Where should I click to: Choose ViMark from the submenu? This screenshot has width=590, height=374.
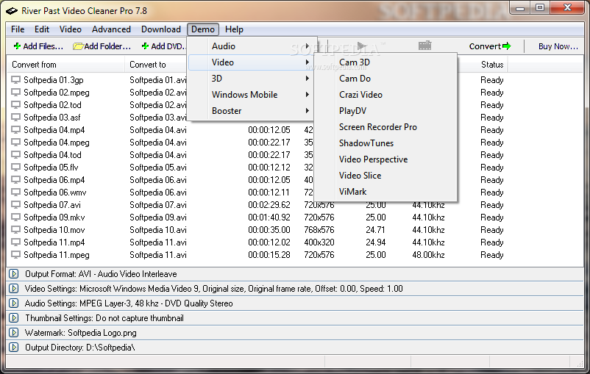click(x=385, y=192)
